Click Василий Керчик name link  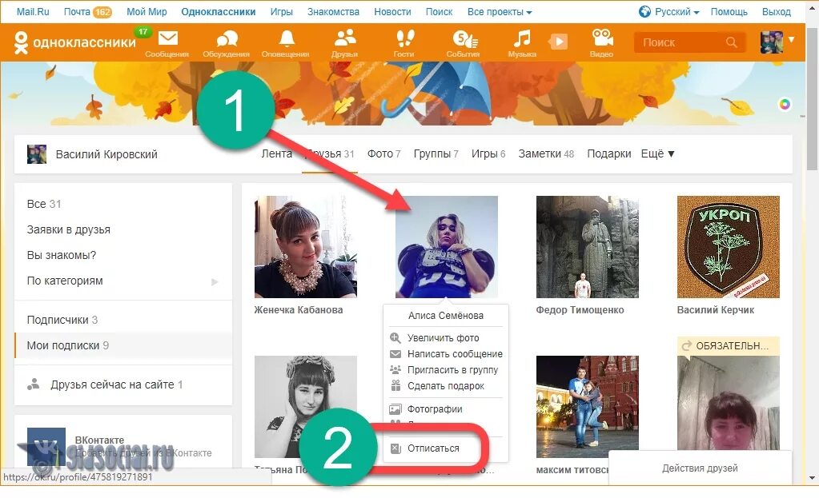(x=716, y=309)
